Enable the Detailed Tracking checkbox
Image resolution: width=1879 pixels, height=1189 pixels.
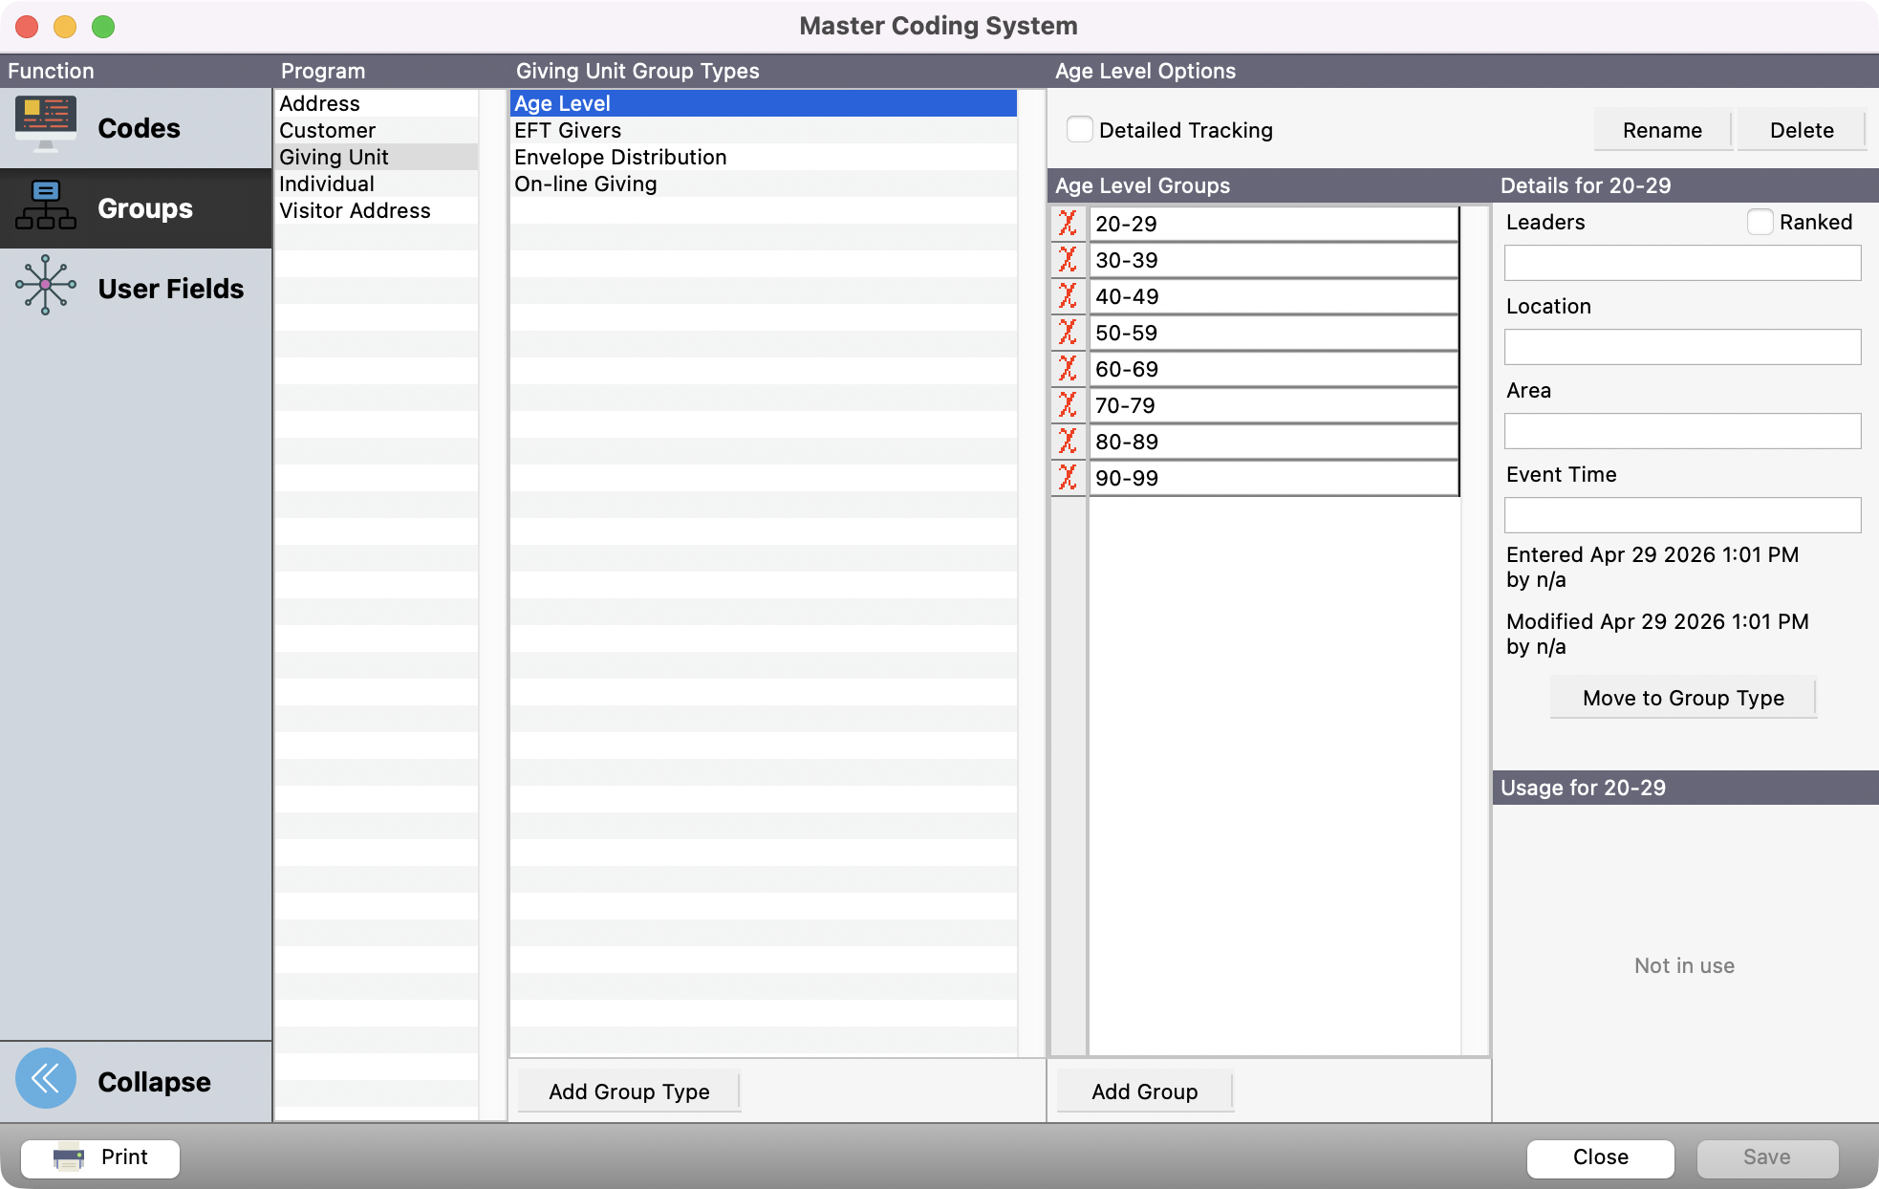click(1080, 129)
